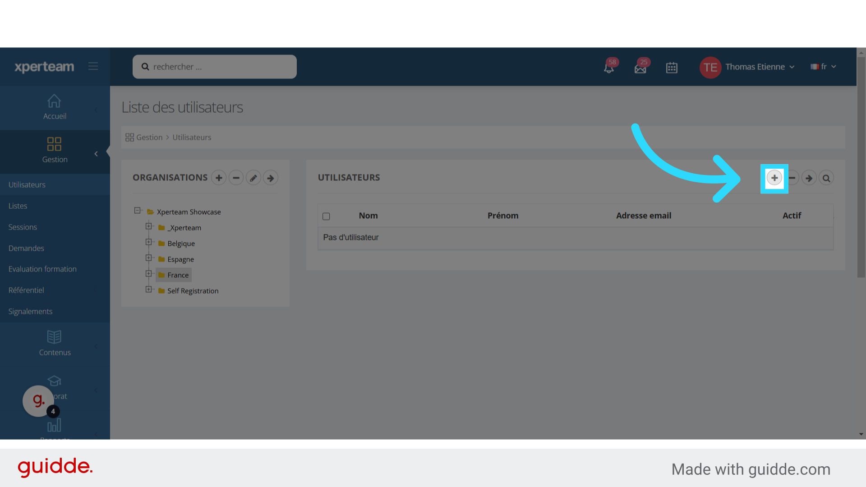
Task: Collapse the Xperteam Showcase tree root
Action: coord(137,211)
